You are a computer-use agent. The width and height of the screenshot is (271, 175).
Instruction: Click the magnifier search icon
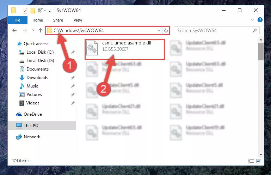(x=254, y=31)
